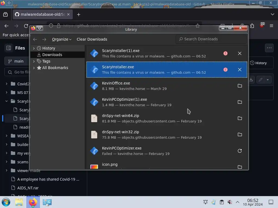The image size is (278, 208).
Task: Collapse GitHub file tree side panel icon
Action: [9, 48]
